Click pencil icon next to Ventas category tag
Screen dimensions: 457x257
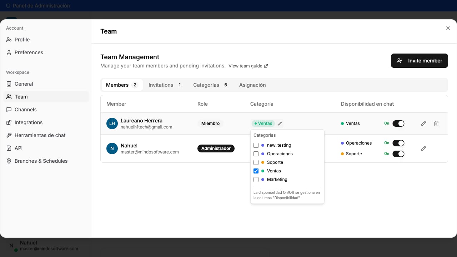pos(280,124)
